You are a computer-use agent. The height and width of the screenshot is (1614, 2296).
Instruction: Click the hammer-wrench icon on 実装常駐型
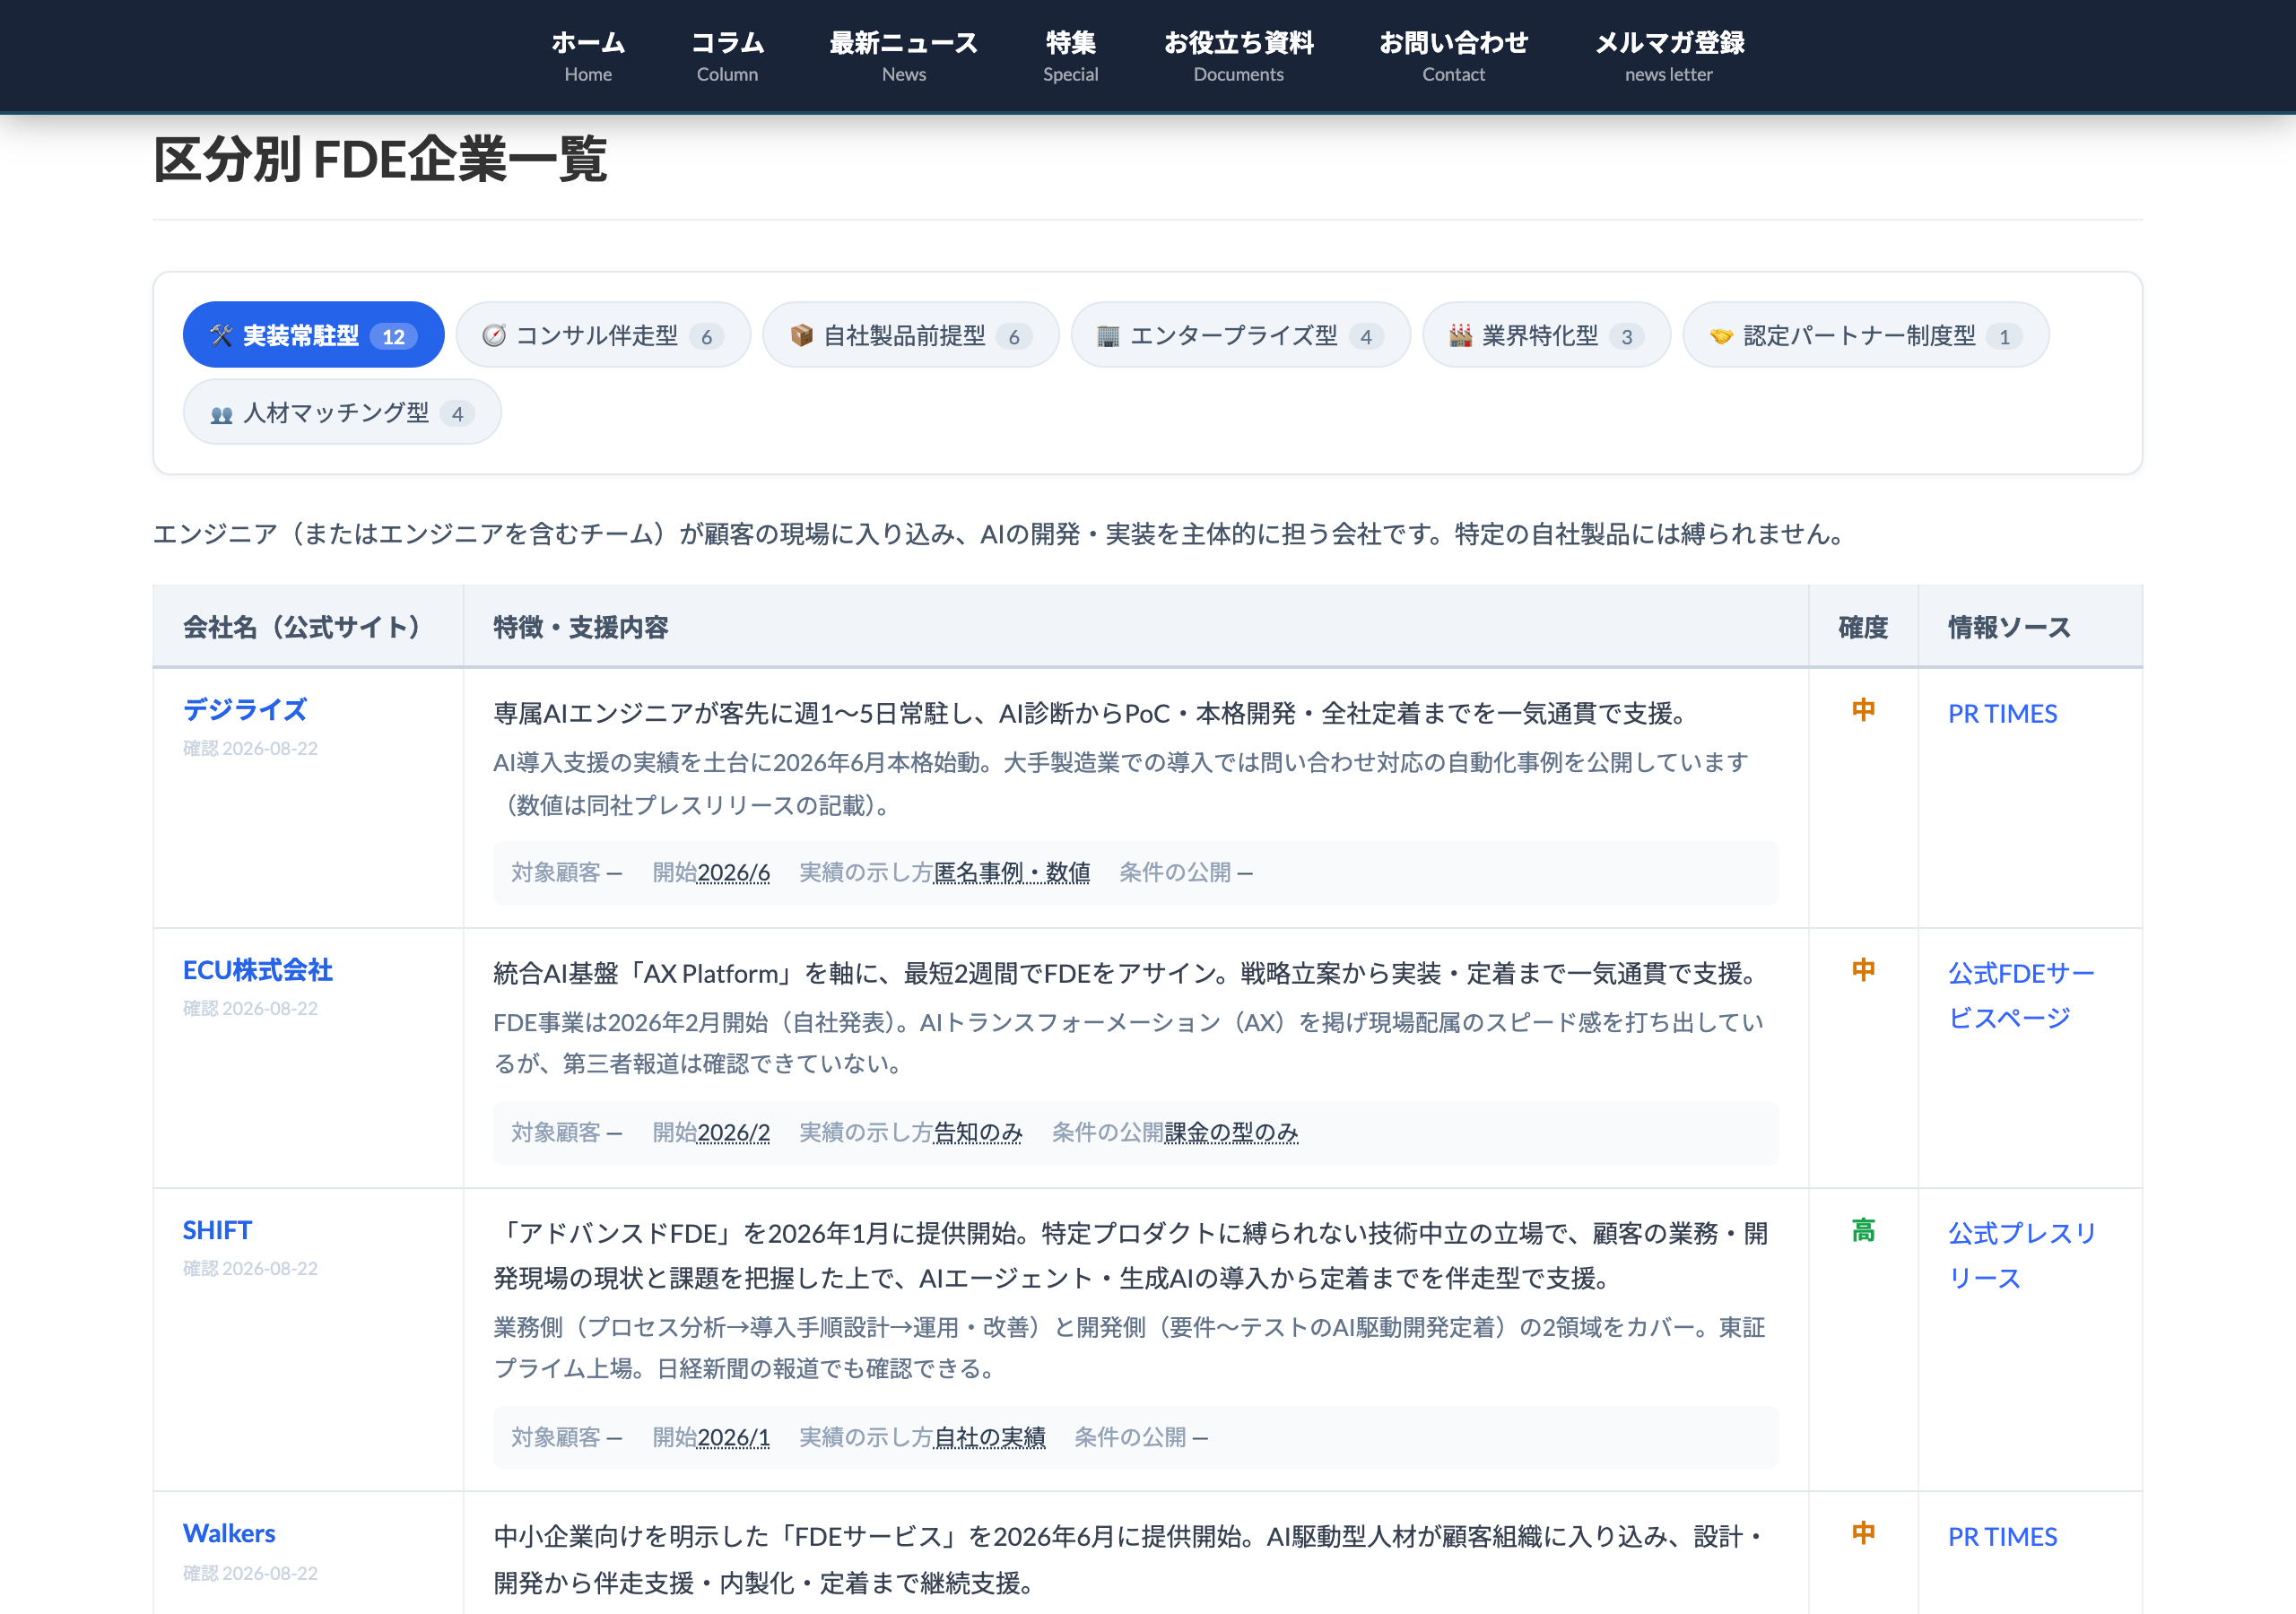coord(221,336)
